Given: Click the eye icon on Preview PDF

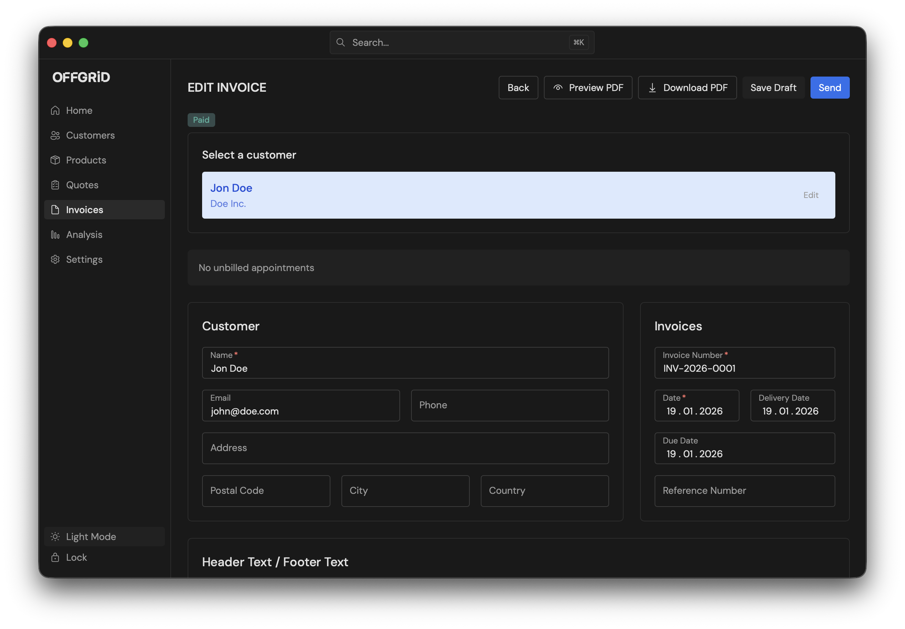Looking at the screenshot, I should [557, 88].
